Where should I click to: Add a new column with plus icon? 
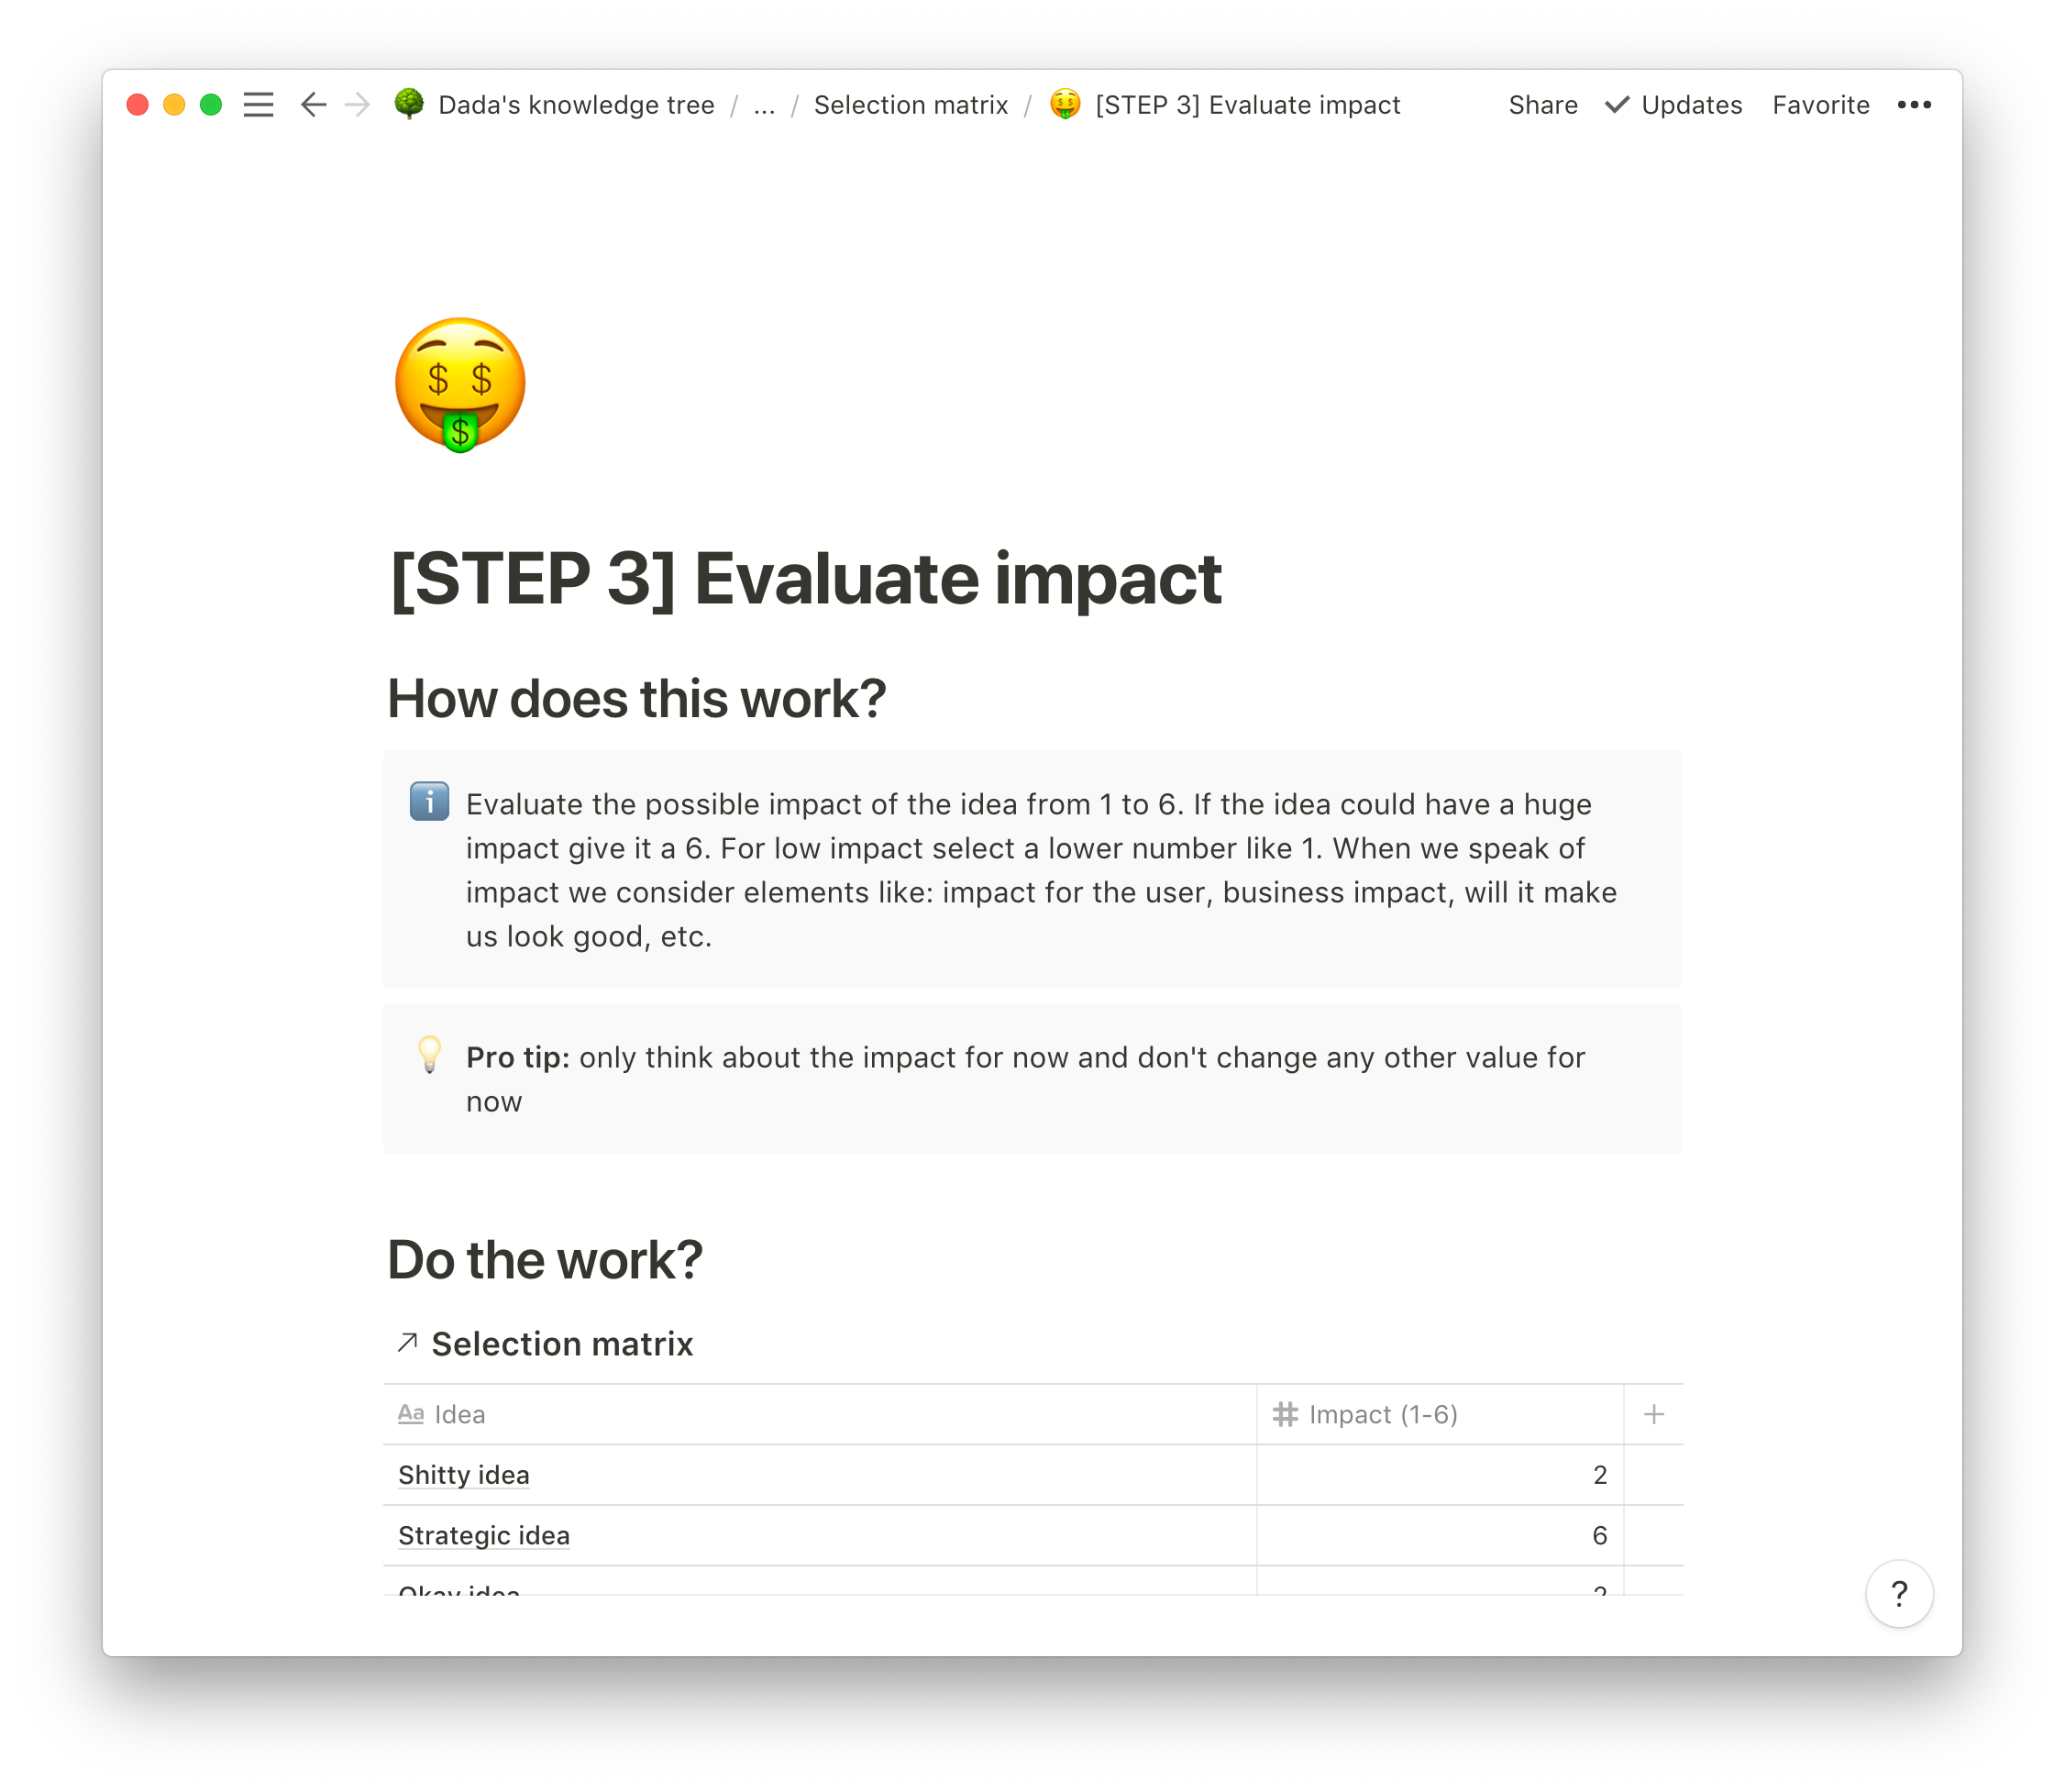1653,1414
